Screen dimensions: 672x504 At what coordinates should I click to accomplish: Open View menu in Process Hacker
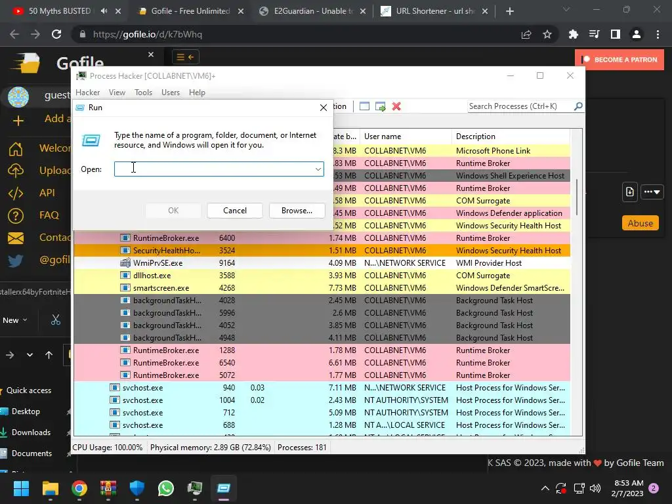pos(117,92)
